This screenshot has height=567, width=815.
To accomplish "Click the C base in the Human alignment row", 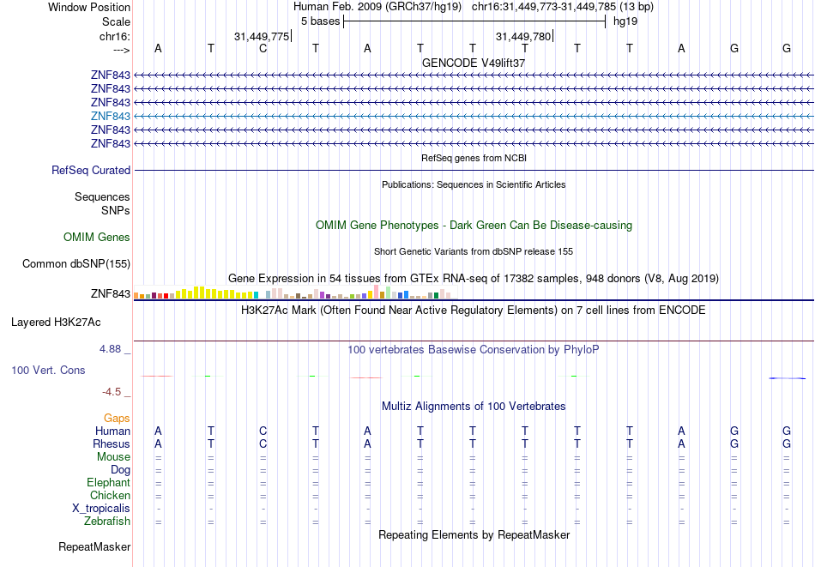I will [263, 431].
